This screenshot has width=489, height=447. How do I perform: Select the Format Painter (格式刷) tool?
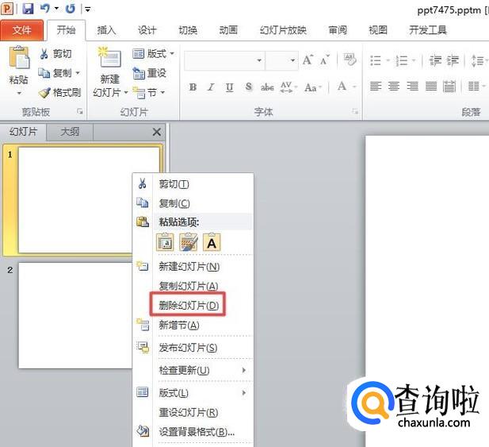(60, 93)
